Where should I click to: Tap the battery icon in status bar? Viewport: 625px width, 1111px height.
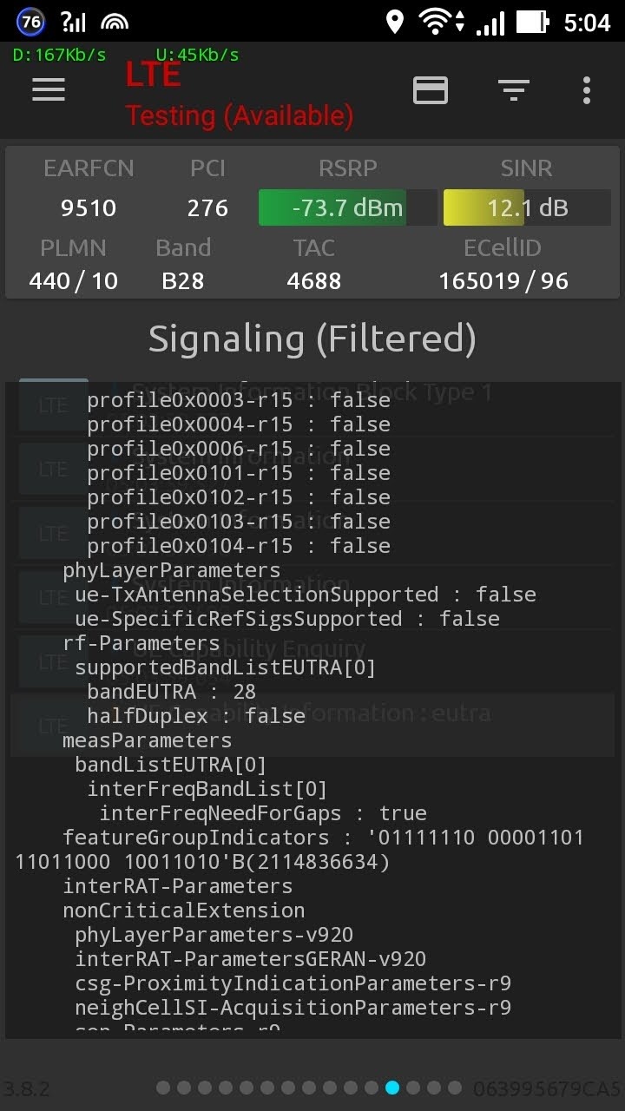(x=532, y=22)
